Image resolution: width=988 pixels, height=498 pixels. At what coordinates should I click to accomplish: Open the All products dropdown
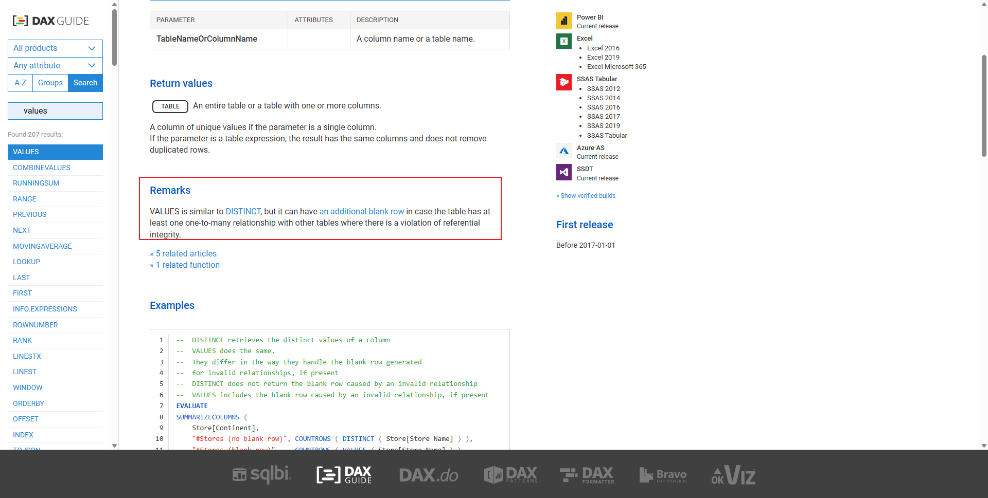(x=55, y=48)
